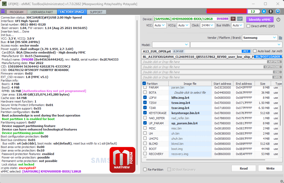Click the CSC slot tag
This screenshot has width=284, height=183.
pyautogui.click(x=277, y=72)
